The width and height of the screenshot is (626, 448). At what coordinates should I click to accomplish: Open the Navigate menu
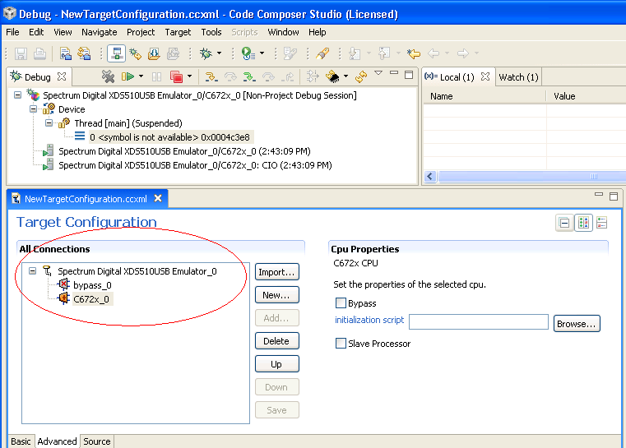(x=99, y=32)
